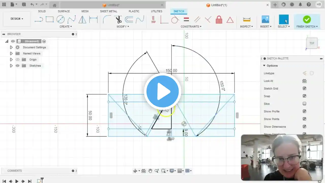Select the Circle sketch tool
Viewport: 325px width, 183px height.
pyautogui.click(x=60, y=20)
